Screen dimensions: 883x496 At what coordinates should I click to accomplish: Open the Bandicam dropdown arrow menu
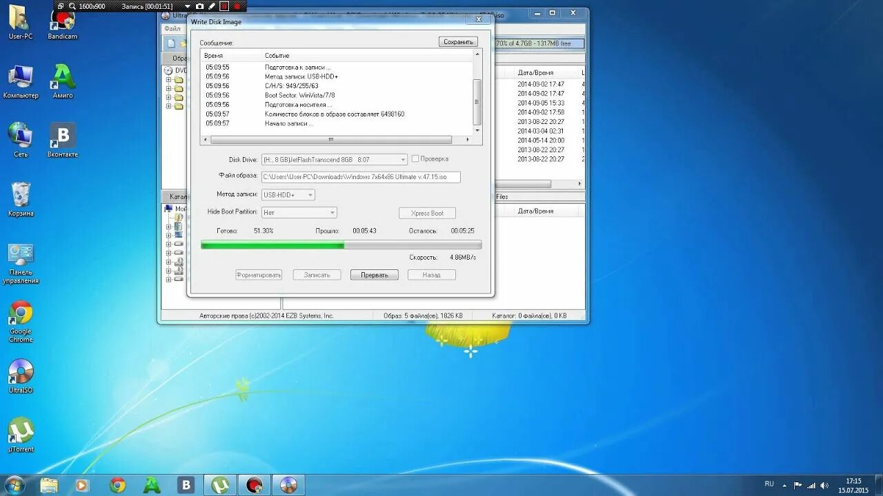pos(188,6)
